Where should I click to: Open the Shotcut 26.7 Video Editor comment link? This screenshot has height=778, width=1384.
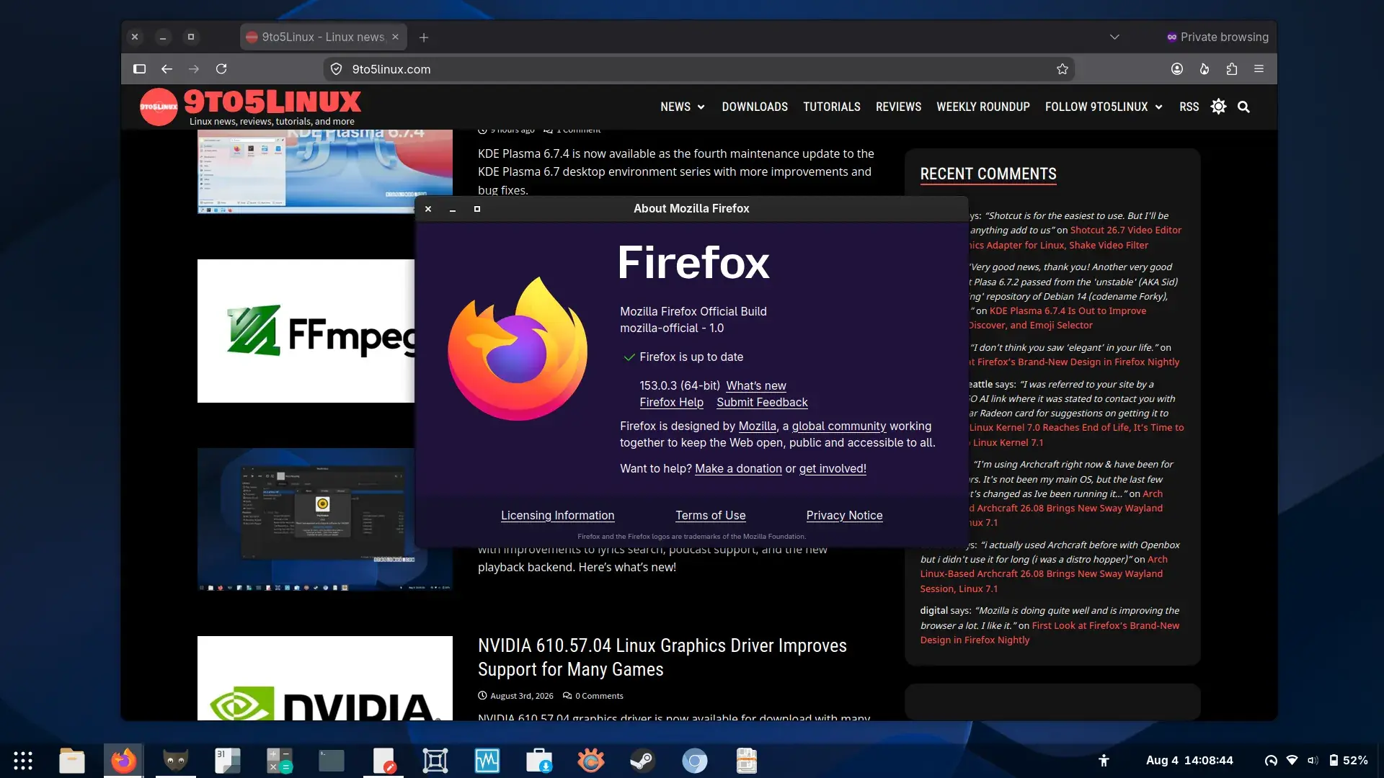[x=1126, y=230]
